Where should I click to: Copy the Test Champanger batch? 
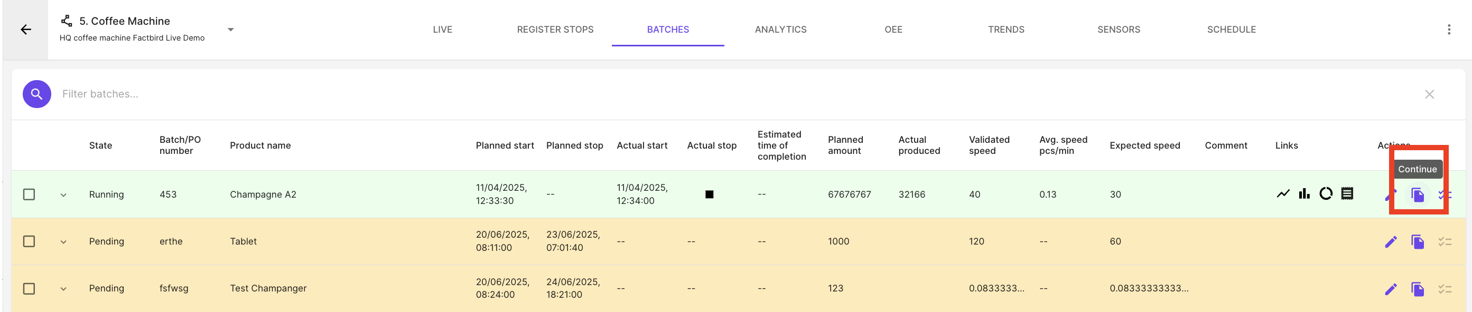pos(1418,289)
